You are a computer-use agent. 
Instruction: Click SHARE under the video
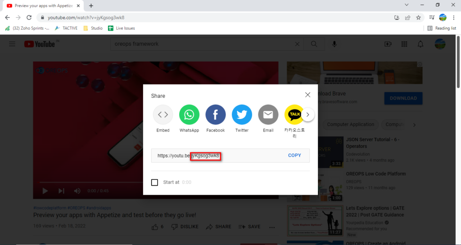click(x=218, y=227)
